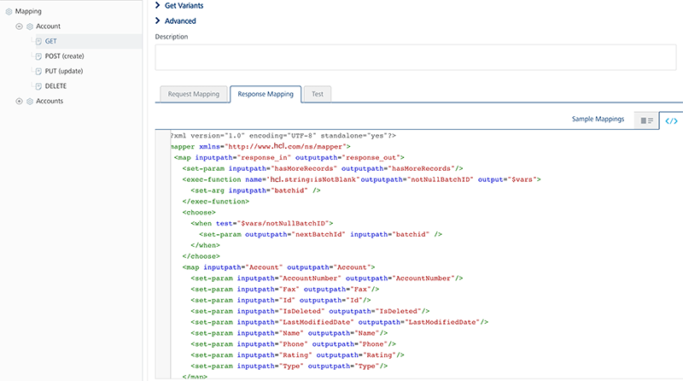Open the Test tab
This screenshot has height=381, width=683.
pyautogui.click(x=317, y=94)
